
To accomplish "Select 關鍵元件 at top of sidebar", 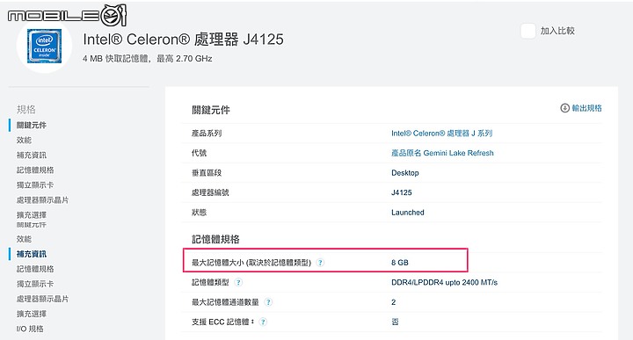I will pos(32,125).
